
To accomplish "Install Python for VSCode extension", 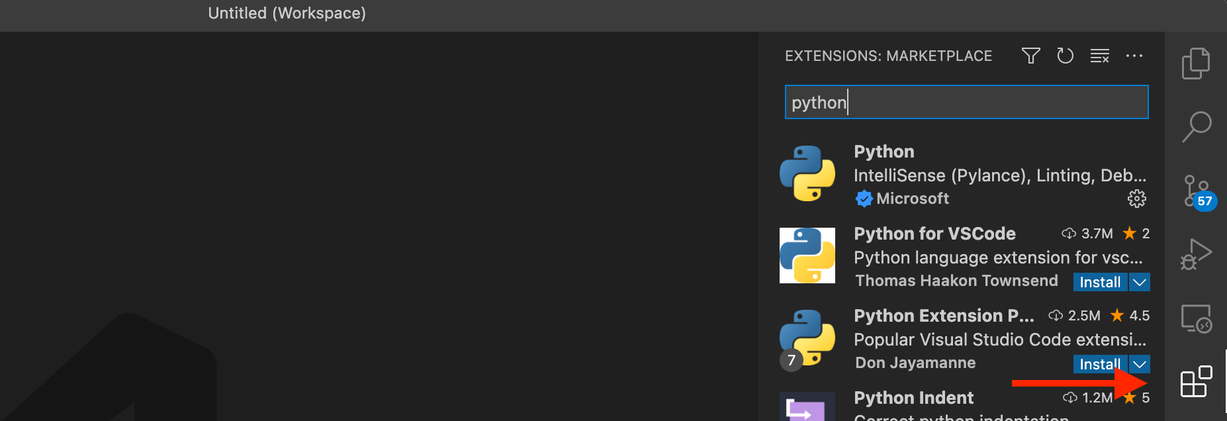I will pos(1100,282).
